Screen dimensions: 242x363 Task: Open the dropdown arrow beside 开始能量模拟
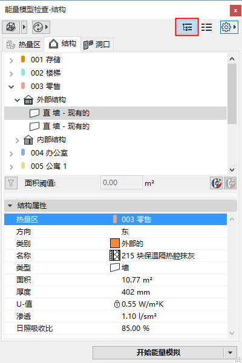(x=230, y=353)
